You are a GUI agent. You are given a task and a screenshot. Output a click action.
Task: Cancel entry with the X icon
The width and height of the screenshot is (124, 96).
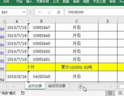pyautogui.click(x=40, y=12)
